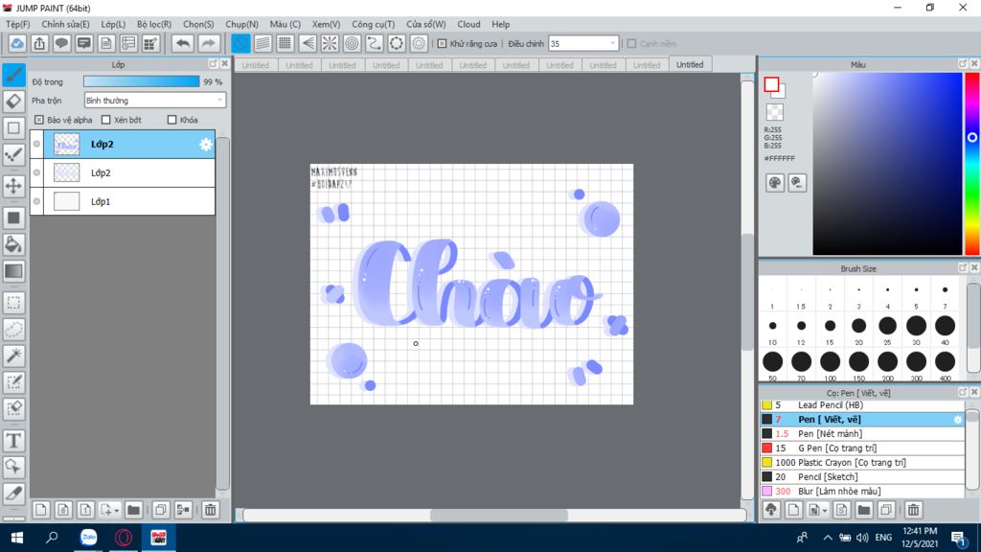Screen dimensions: 981x552
Task: Select the Lasso tool
Action: pyautogui.click(x=13, y=330)
